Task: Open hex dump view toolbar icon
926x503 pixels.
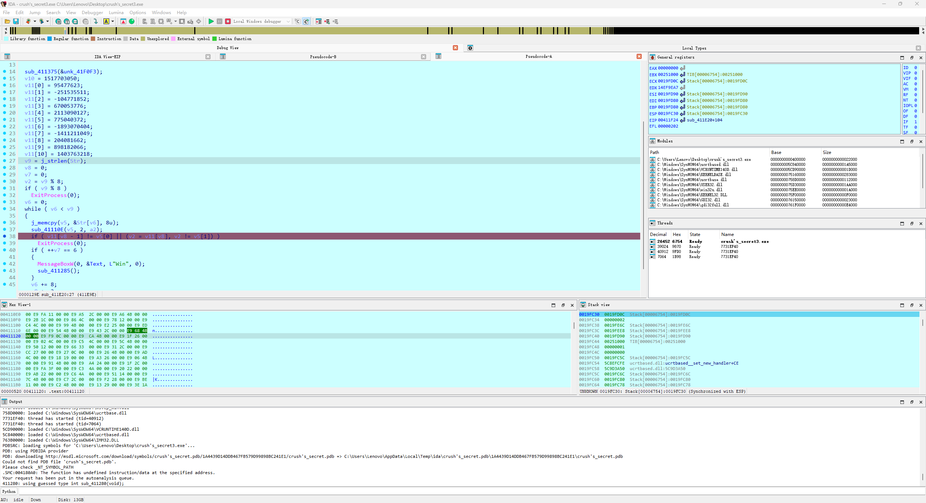Action: 58,22
